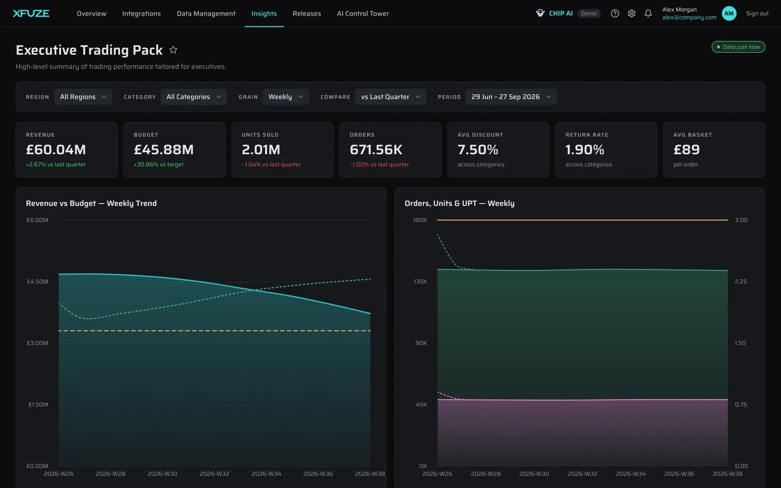Viewport: 781px width, 488px height.
Task: Click the XFUZE logo
Action: point(31,13)
